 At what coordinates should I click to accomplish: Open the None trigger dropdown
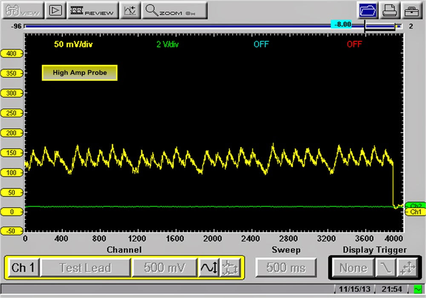click(x=353, y=268)
